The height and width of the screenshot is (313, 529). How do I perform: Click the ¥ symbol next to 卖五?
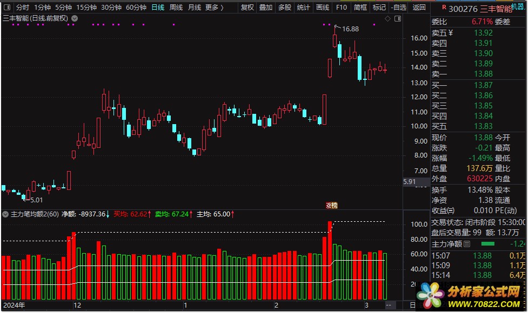451,33
